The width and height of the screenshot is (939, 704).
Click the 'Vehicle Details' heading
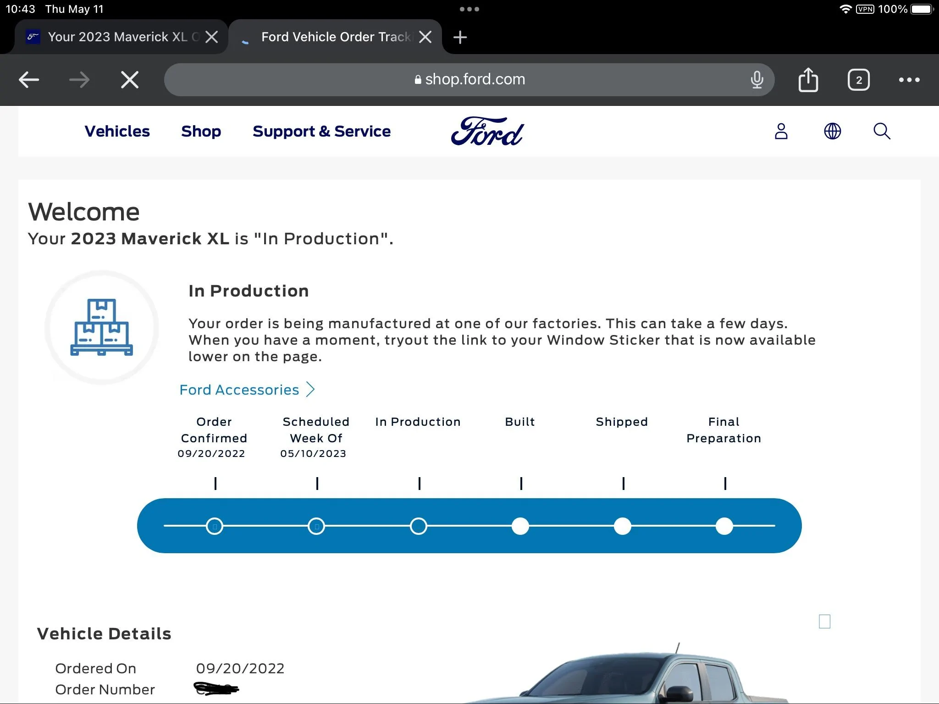(x=104, y=633)
